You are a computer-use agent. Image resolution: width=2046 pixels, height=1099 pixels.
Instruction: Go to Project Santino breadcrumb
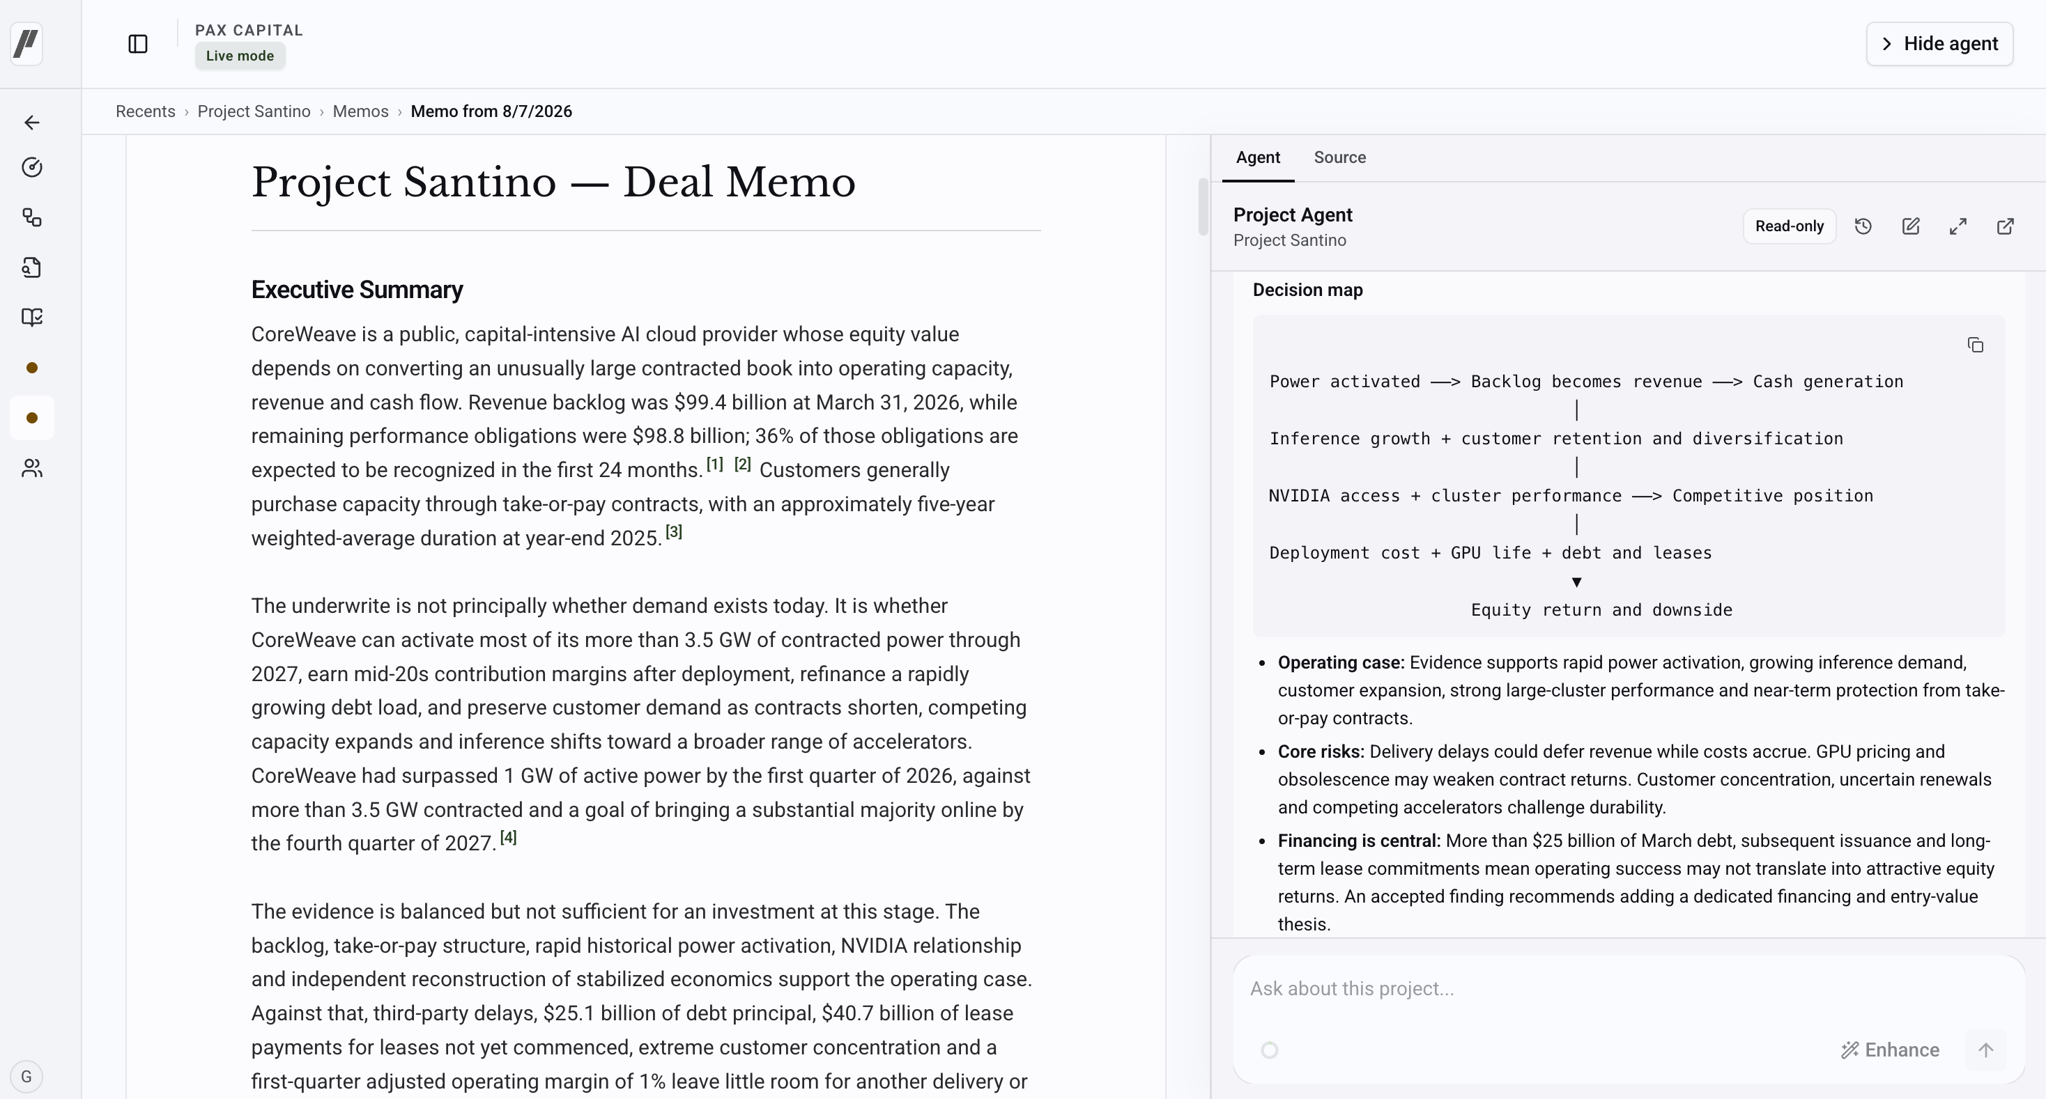(x=254, y=111)
